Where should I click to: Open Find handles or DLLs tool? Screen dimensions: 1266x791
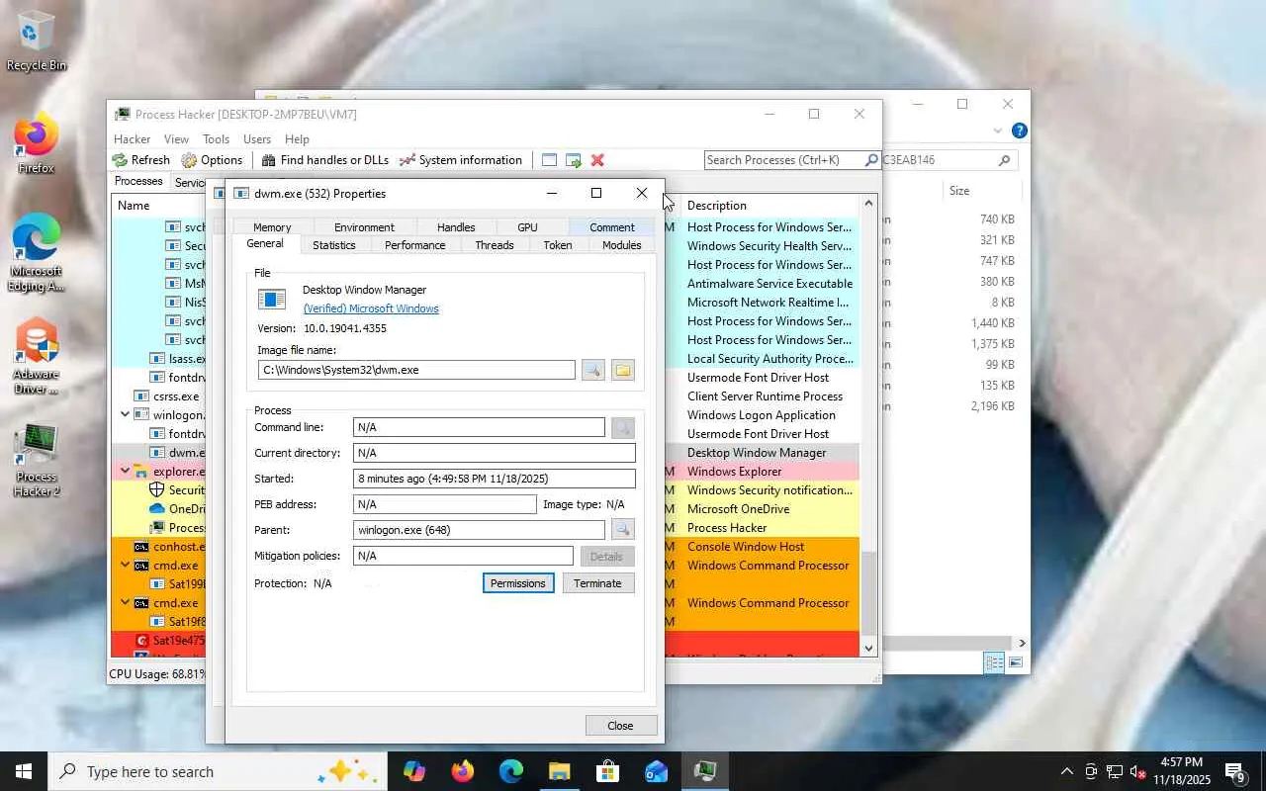(324, 160)
